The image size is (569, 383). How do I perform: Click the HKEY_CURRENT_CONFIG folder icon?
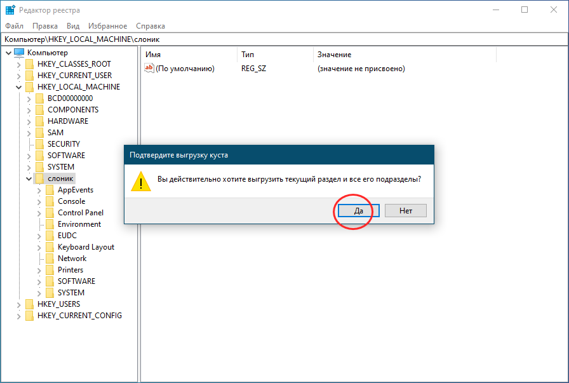point(30,316)
